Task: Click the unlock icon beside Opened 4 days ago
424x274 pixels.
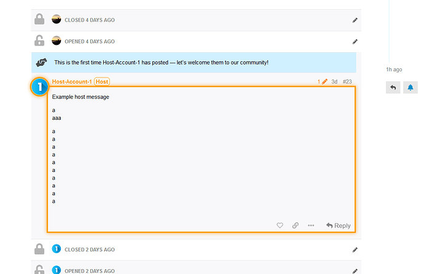Action: click(x=39, y=41)
